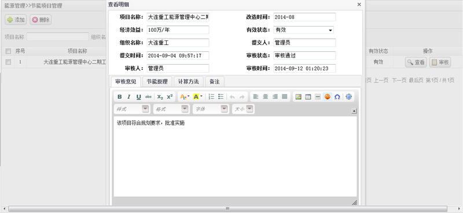The image size is (463, 213).
Task: Apply strikethrough formatting in editor
Action: tap(148, 97)
